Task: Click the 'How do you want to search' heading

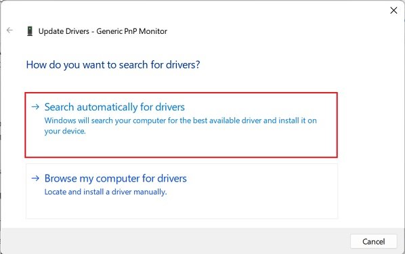Action: point(113,64)
